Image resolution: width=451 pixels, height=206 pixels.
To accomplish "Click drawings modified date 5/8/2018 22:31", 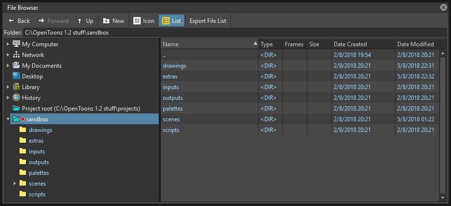I will (x=416, y=66).
